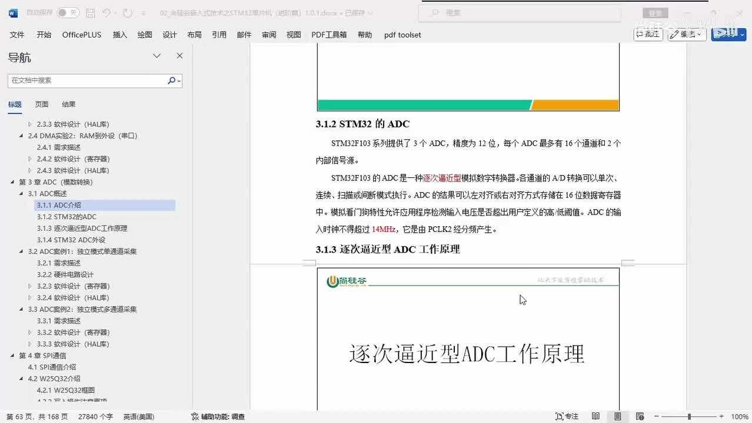
Task: Open Customize Quick Access Toolbar dropdown
Action: pyautogui.click(x=145, y=13)
